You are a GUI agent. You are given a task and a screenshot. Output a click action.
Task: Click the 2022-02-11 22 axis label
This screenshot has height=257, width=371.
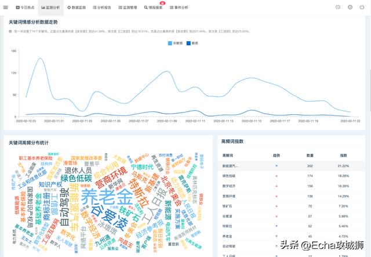tap(350, 121)
